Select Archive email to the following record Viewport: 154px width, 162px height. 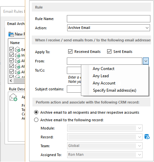36,120
